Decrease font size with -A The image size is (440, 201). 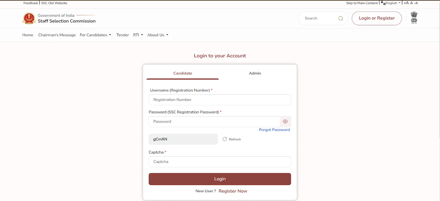(x=416, y=3)
